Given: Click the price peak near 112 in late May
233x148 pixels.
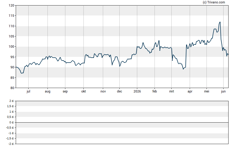Looking at the screenshot, I should point(220,22).
